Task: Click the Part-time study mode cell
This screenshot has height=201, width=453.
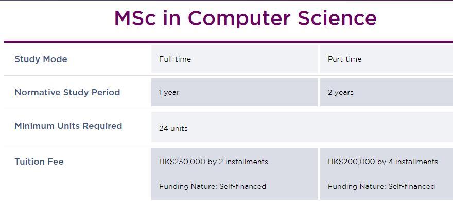Action: point(387,59)
